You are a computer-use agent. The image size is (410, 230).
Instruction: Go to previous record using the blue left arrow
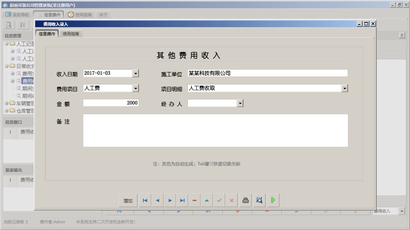[157, 200]
